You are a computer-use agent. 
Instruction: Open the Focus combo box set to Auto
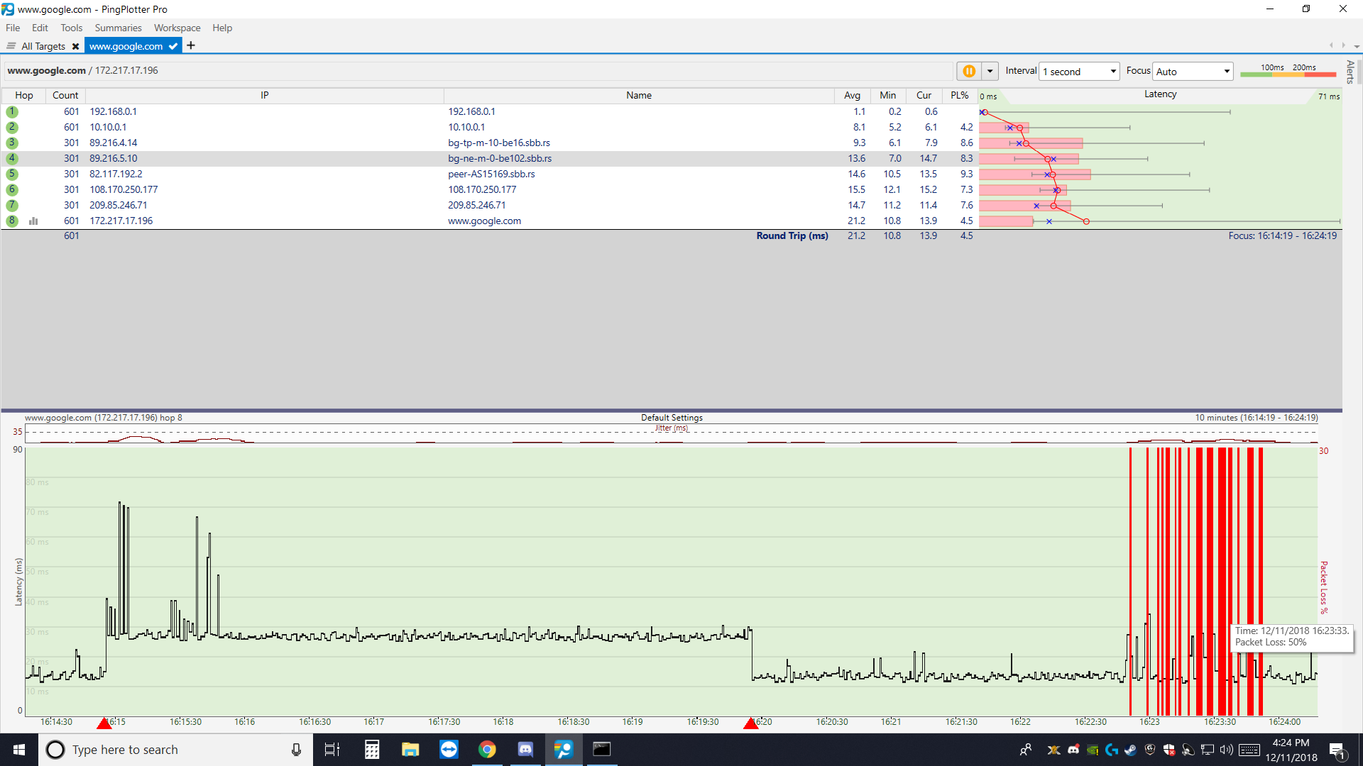click(1193, 71)
